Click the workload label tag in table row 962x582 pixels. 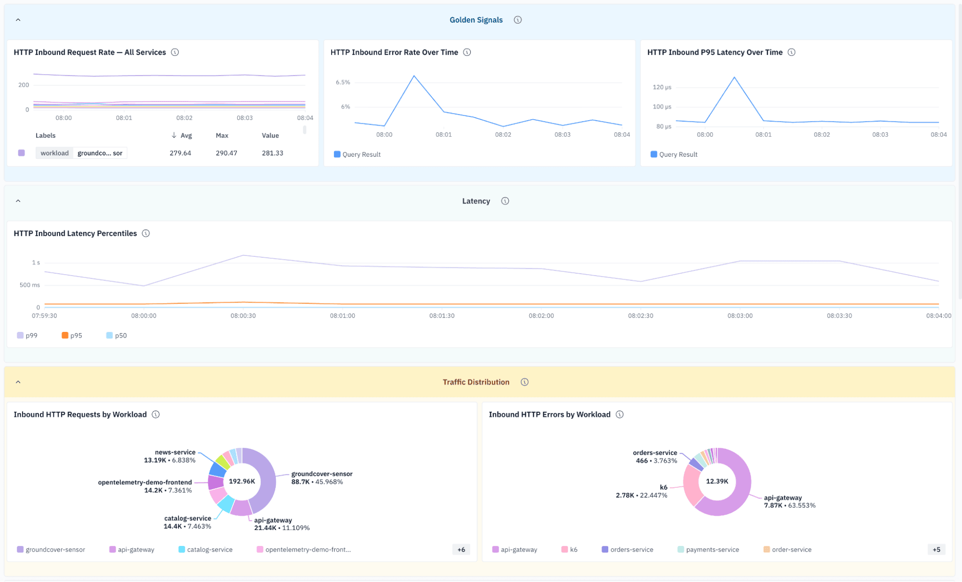tap(54, 153)
